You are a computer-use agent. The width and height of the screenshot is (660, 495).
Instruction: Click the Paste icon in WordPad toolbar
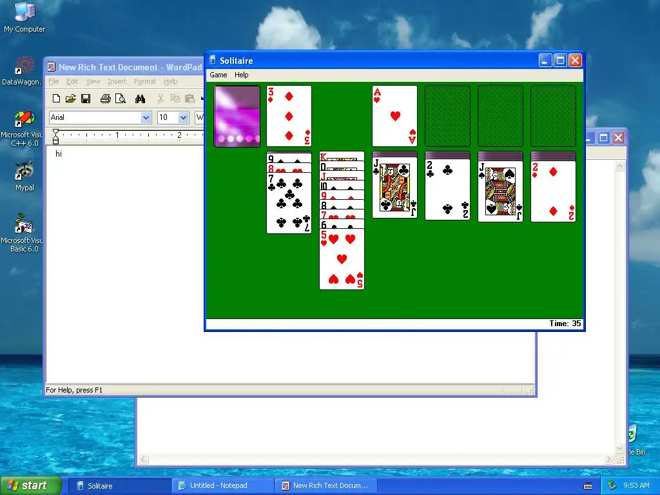pyautogui.click(x=190, y=99)
